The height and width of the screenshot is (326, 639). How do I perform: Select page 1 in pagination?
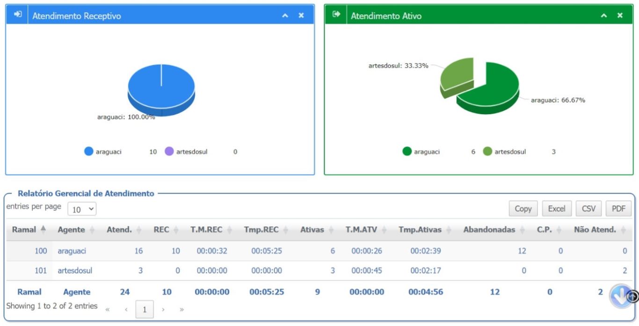[145, 309]
